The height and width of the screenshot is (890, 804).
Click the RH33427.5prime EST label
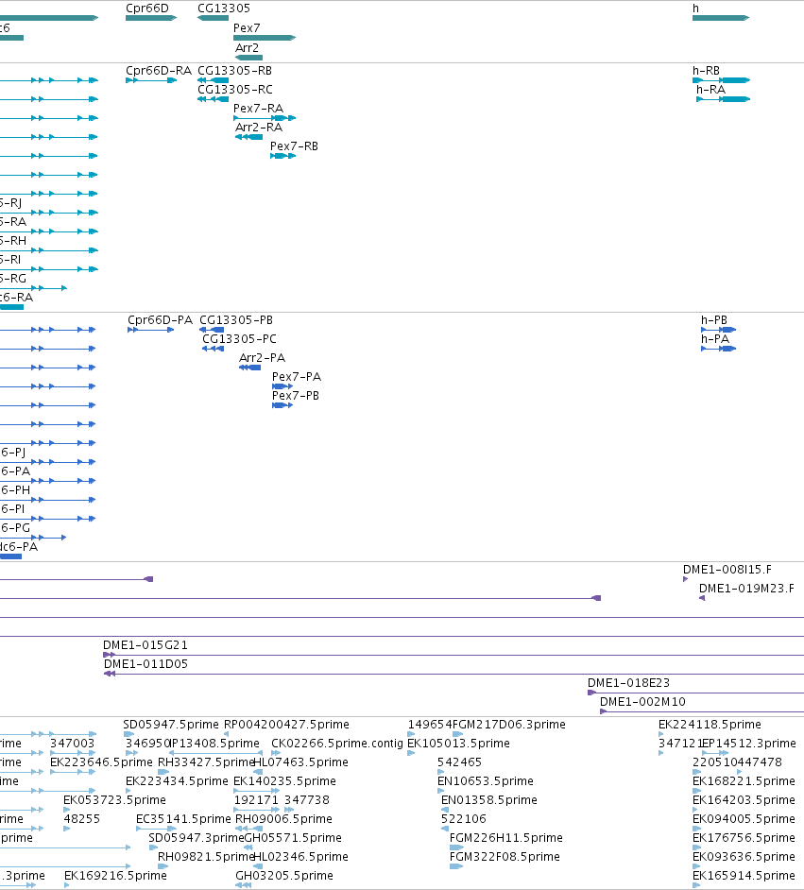pyautogui.click(x=205, y=762)
